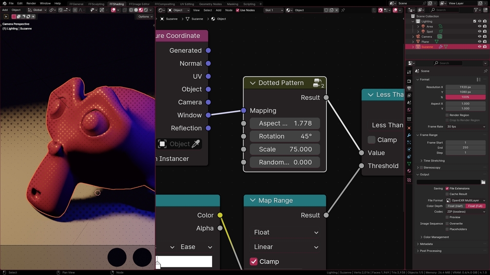Open the Modifiers properties tab
The height and width of the screenshot is (275, 490).
(409, 135)
